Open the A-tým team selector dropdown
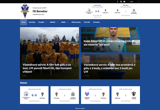 pyautogui.click(x=134, y=1)
